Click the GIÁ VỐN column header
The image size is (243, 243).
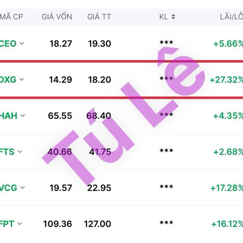pos(57,17)
